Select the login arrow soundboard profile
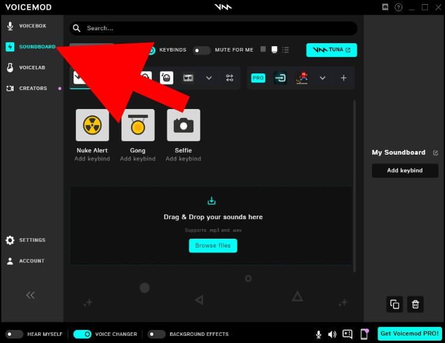445x343 pixels. tap(280, 78)
